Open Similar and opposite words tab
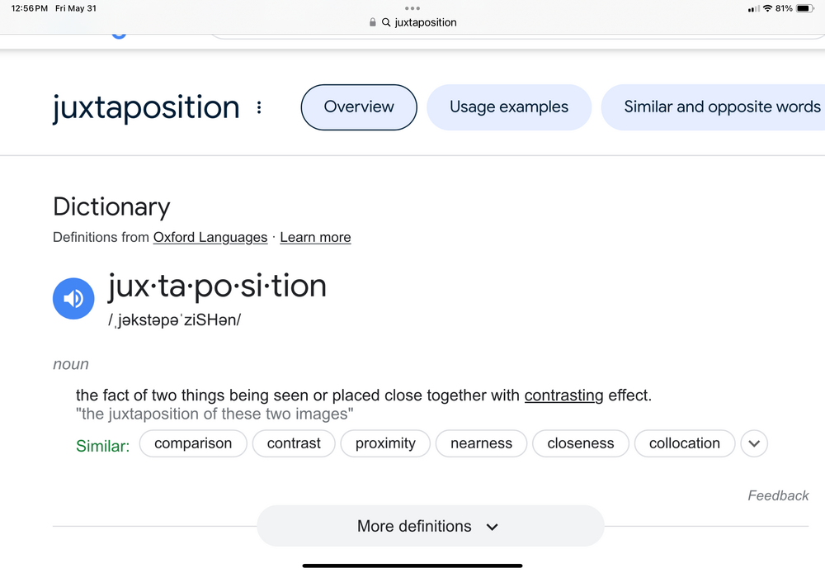Image resolution: width=825 pixels, height=573 pixels. click(x=714, y=107)
